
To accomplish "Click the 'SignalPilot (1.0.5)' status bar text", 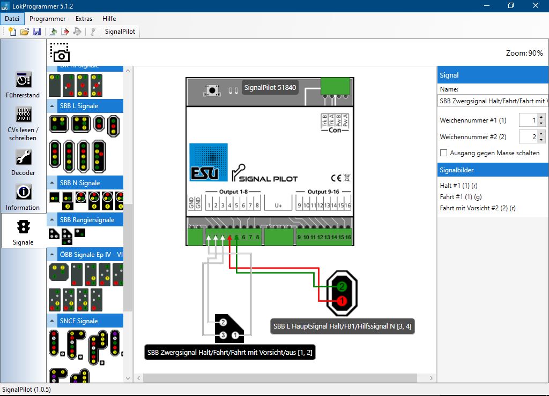I will tap(27, 390).
